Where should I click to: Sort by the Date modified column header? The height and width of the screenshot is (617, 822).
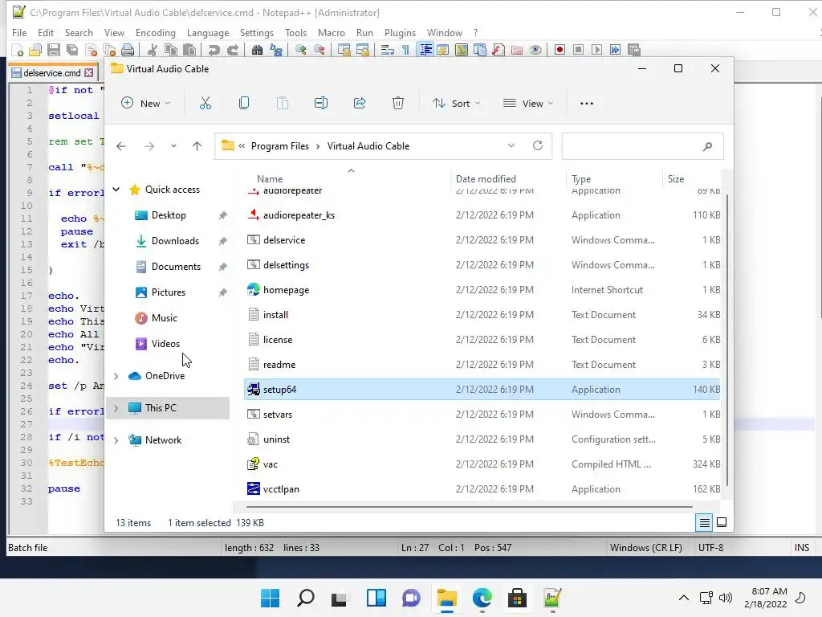tap(486, 179)
